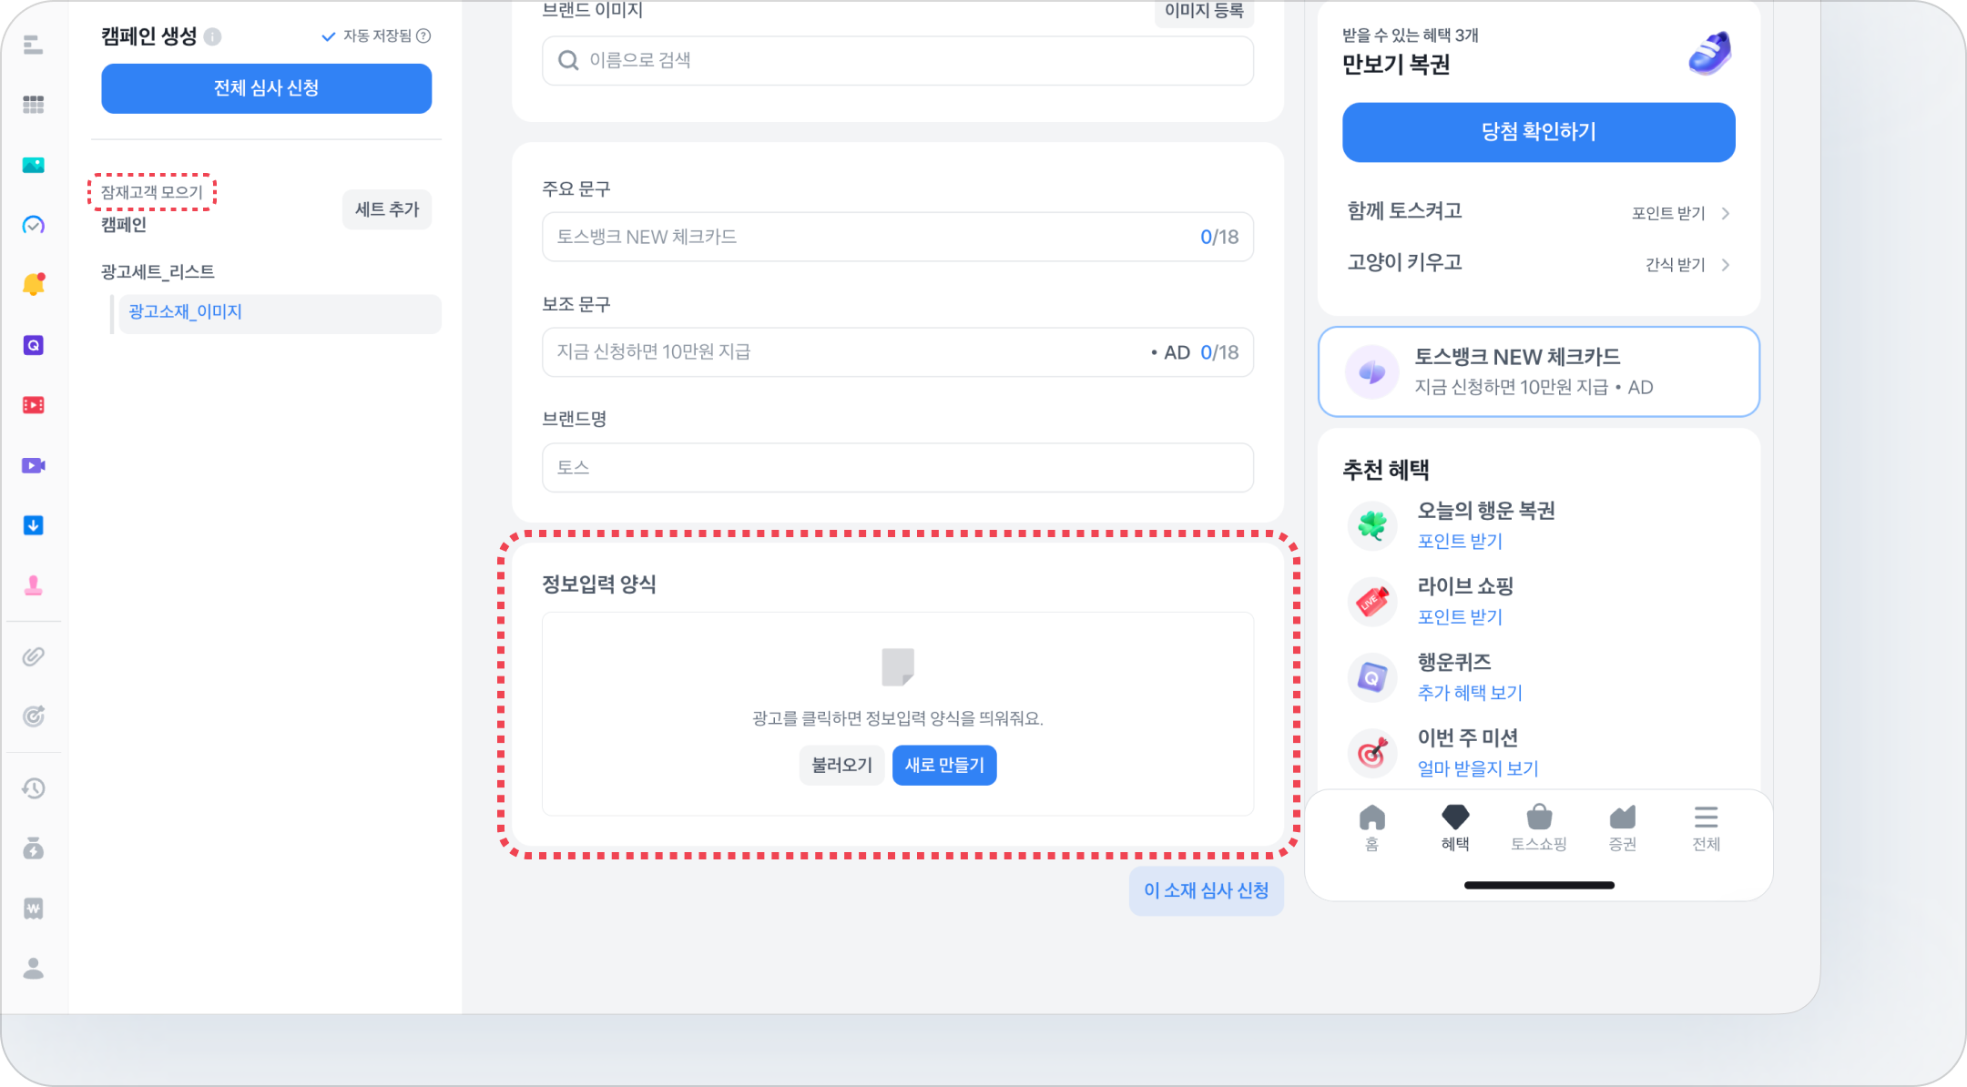
Task: Open the purple Q quiz sidebar icon
Action: point(34,345)
